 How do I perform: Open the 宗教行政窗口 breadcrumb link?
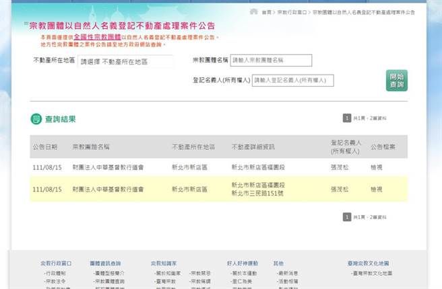click(x=292, y=12)
